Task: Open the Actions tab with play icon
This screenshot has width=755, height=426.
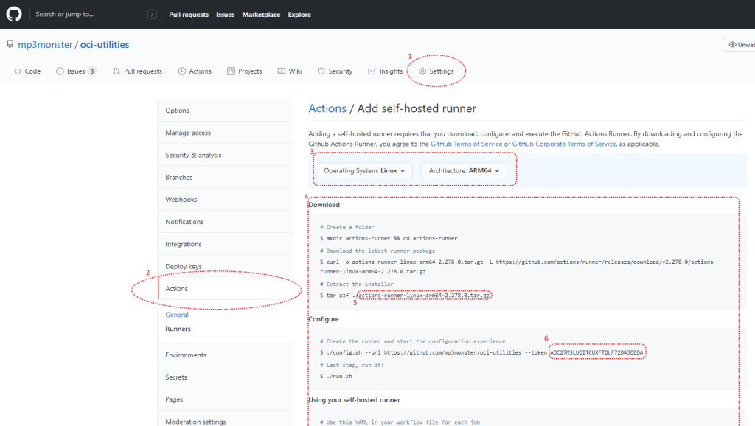Action: (x=195, y=71)
